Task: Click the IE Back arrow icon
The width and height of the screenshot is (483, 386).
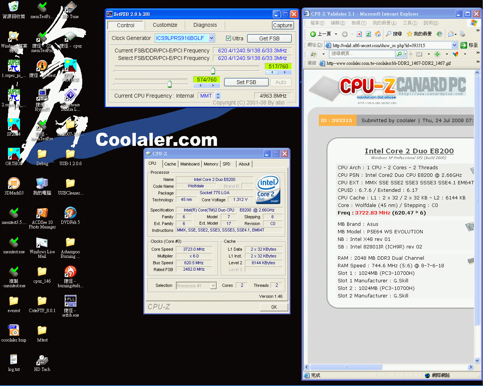Action: [x=313, y=34]
